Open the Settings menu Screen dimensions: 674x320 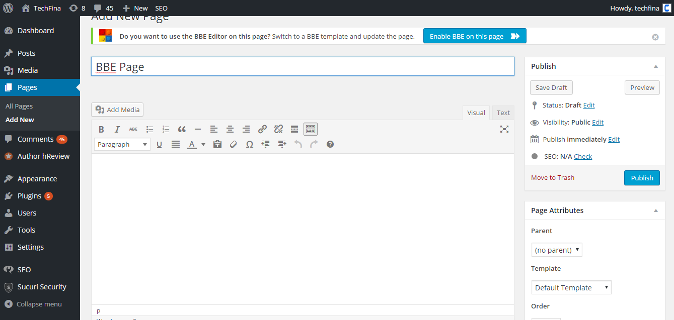point(40,247)
